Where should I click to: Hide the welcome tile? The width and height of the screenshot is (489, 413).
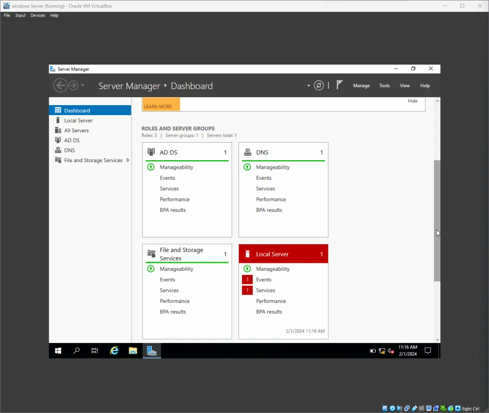[x=412, y=101]
